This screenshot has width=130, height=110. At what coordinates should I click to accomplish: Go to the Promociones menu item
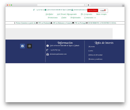click(x=53, y=18)
